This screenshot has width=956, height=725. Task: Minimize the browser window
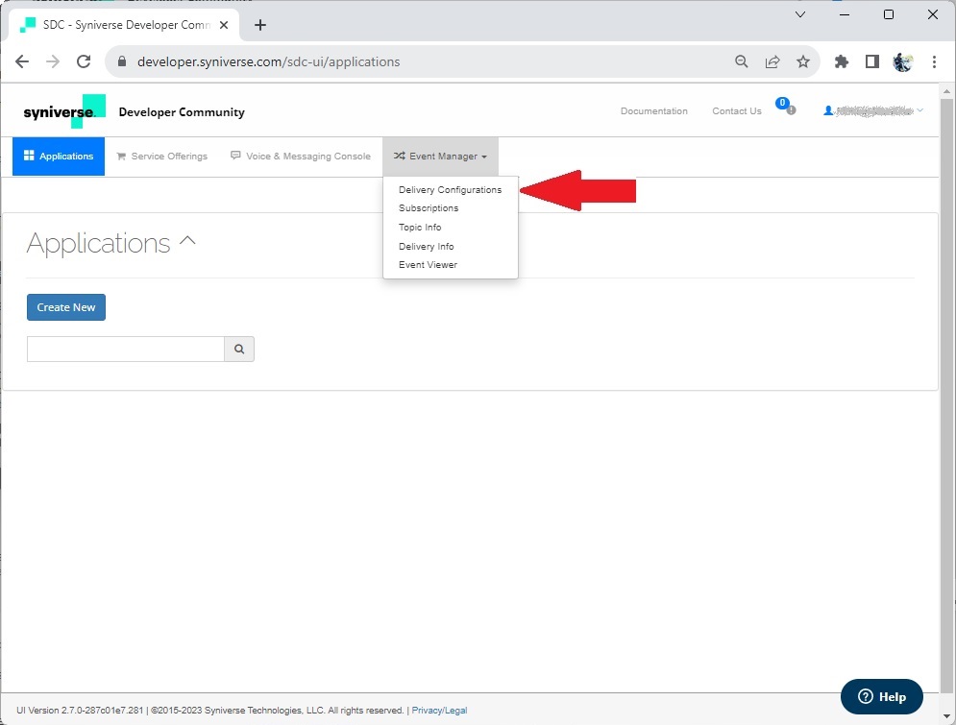pos(845,14)
